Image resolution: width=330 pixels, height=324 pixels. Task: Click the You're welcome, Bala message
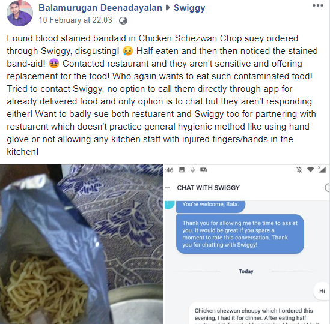click(210, 205)
